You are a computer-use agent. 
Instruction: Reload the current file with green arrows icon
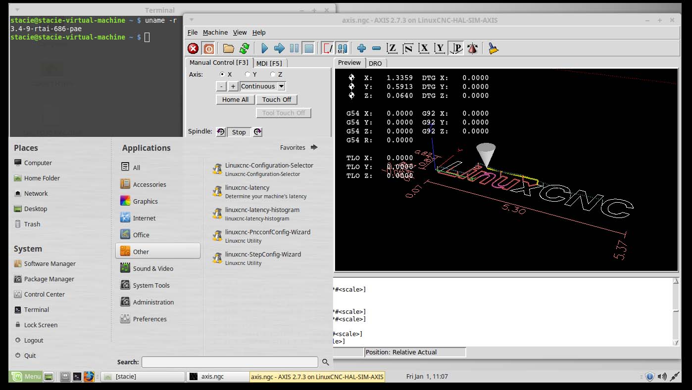click(245, 48)
